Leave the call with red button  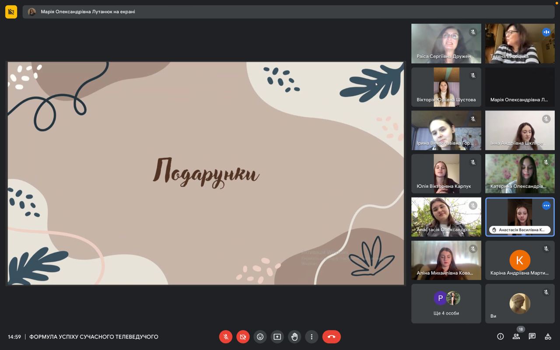pos(331,337)
